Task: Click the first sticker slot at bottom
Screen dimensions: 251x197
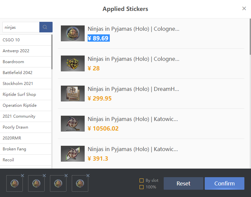Action: coord(14,183)
